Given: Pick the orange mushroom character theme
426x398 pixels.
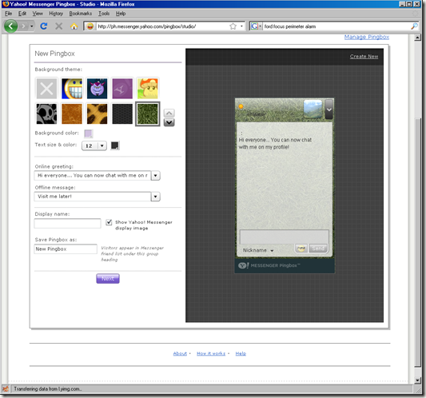Looking at the screenshot, I should tap(148, 89).
